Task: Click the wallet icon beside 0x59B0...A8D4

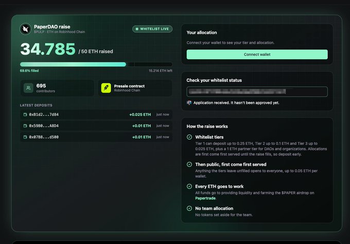Action: point(25,126)
